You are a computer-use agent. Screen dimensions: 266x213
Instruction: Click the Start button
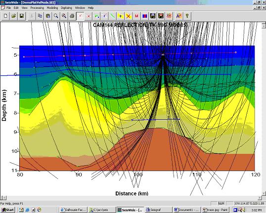click(7, 210)
